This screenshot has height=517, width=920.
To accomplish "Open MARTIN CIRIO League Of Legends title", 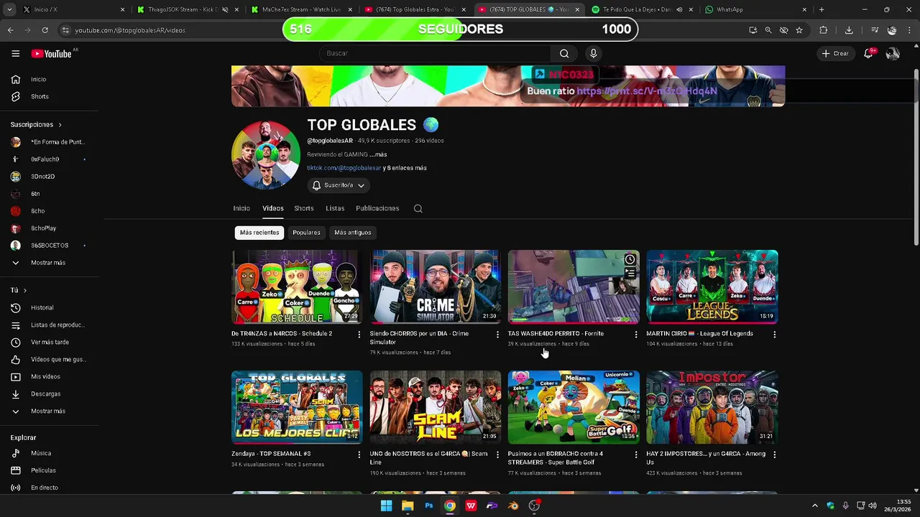I will (x=699, y=334).
